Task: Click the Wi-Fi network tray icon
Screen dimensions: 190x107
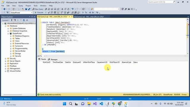Action: point(165,104)
